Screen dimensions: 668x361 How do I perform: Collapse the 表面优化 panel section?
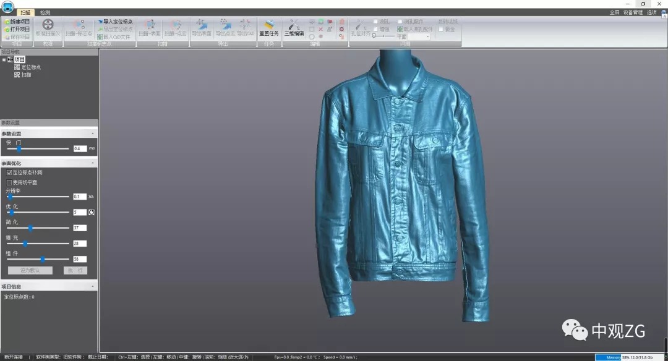click(93, 163)
